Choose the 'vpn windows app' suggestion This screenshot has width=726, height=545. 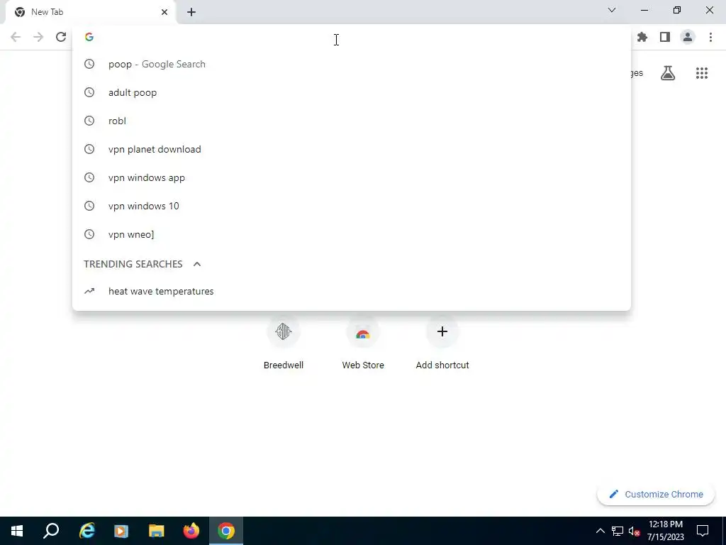(352, 177)
